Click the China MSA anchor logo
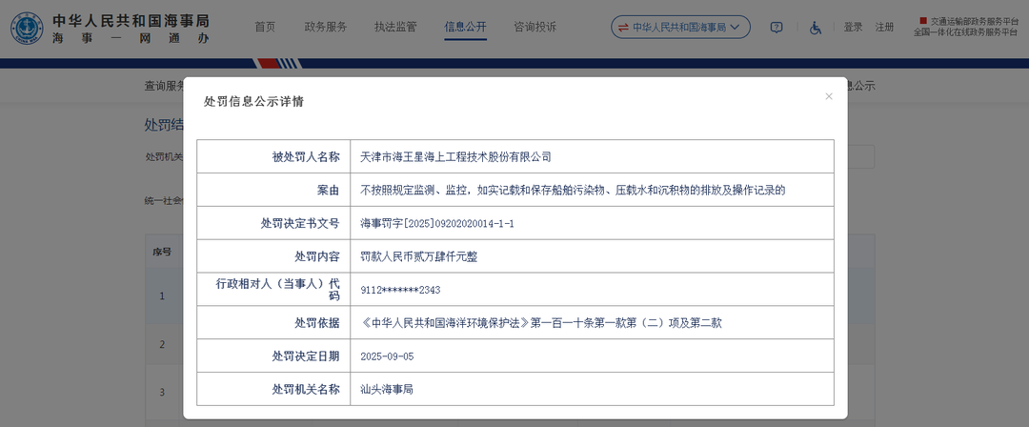 27,28
